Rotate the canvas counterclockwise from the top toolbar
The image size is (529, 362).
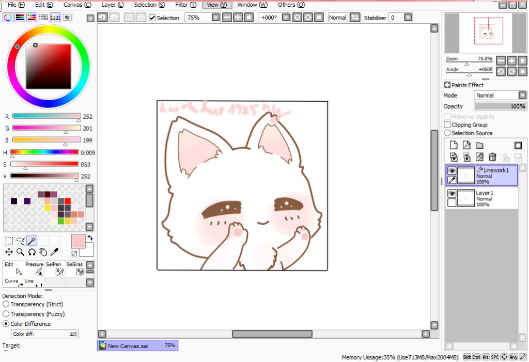pos(297,18)
